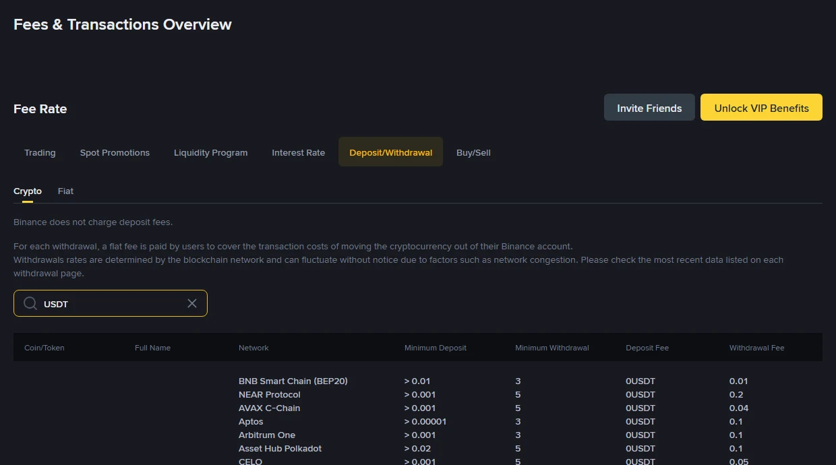Click the Full Name column header
836x465 pixels.
click(x=152, y=348)
